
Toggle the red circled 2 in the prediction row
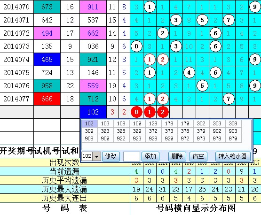click(163, 112)
